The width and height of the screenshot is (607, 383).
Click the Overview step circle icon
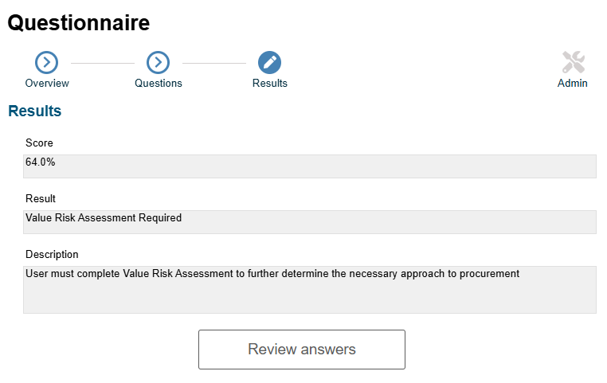[46, 62]
